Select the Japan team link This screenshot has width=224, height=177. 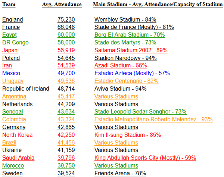10,50
